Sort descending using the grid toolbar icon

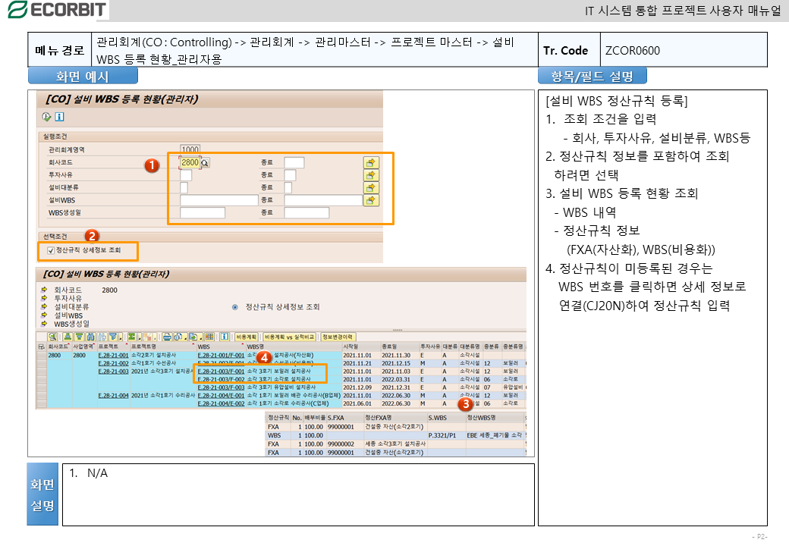79,337
